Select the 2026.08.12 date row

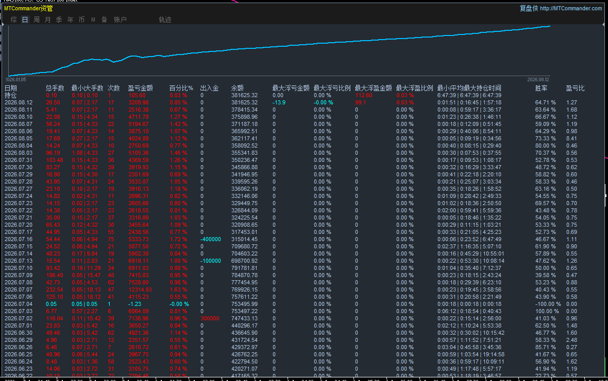pyautogui.click(x=19, y=102)
